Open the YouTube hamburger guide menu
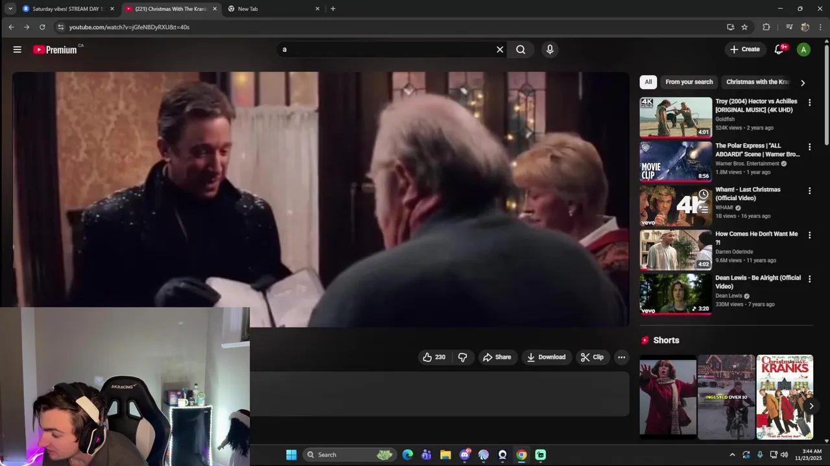830x466 pixels. 18,49
